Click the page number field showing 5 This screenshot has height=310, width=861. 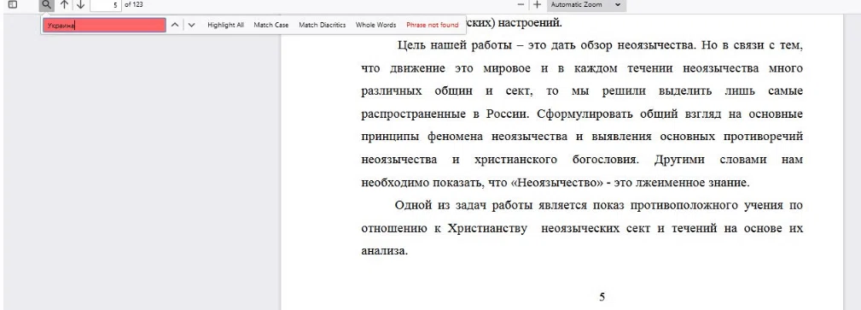tap(106, 5)
